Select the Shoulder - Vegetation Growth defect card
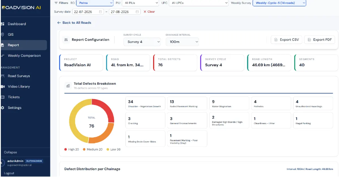339x177 pixels. click(x=145, y=104)
